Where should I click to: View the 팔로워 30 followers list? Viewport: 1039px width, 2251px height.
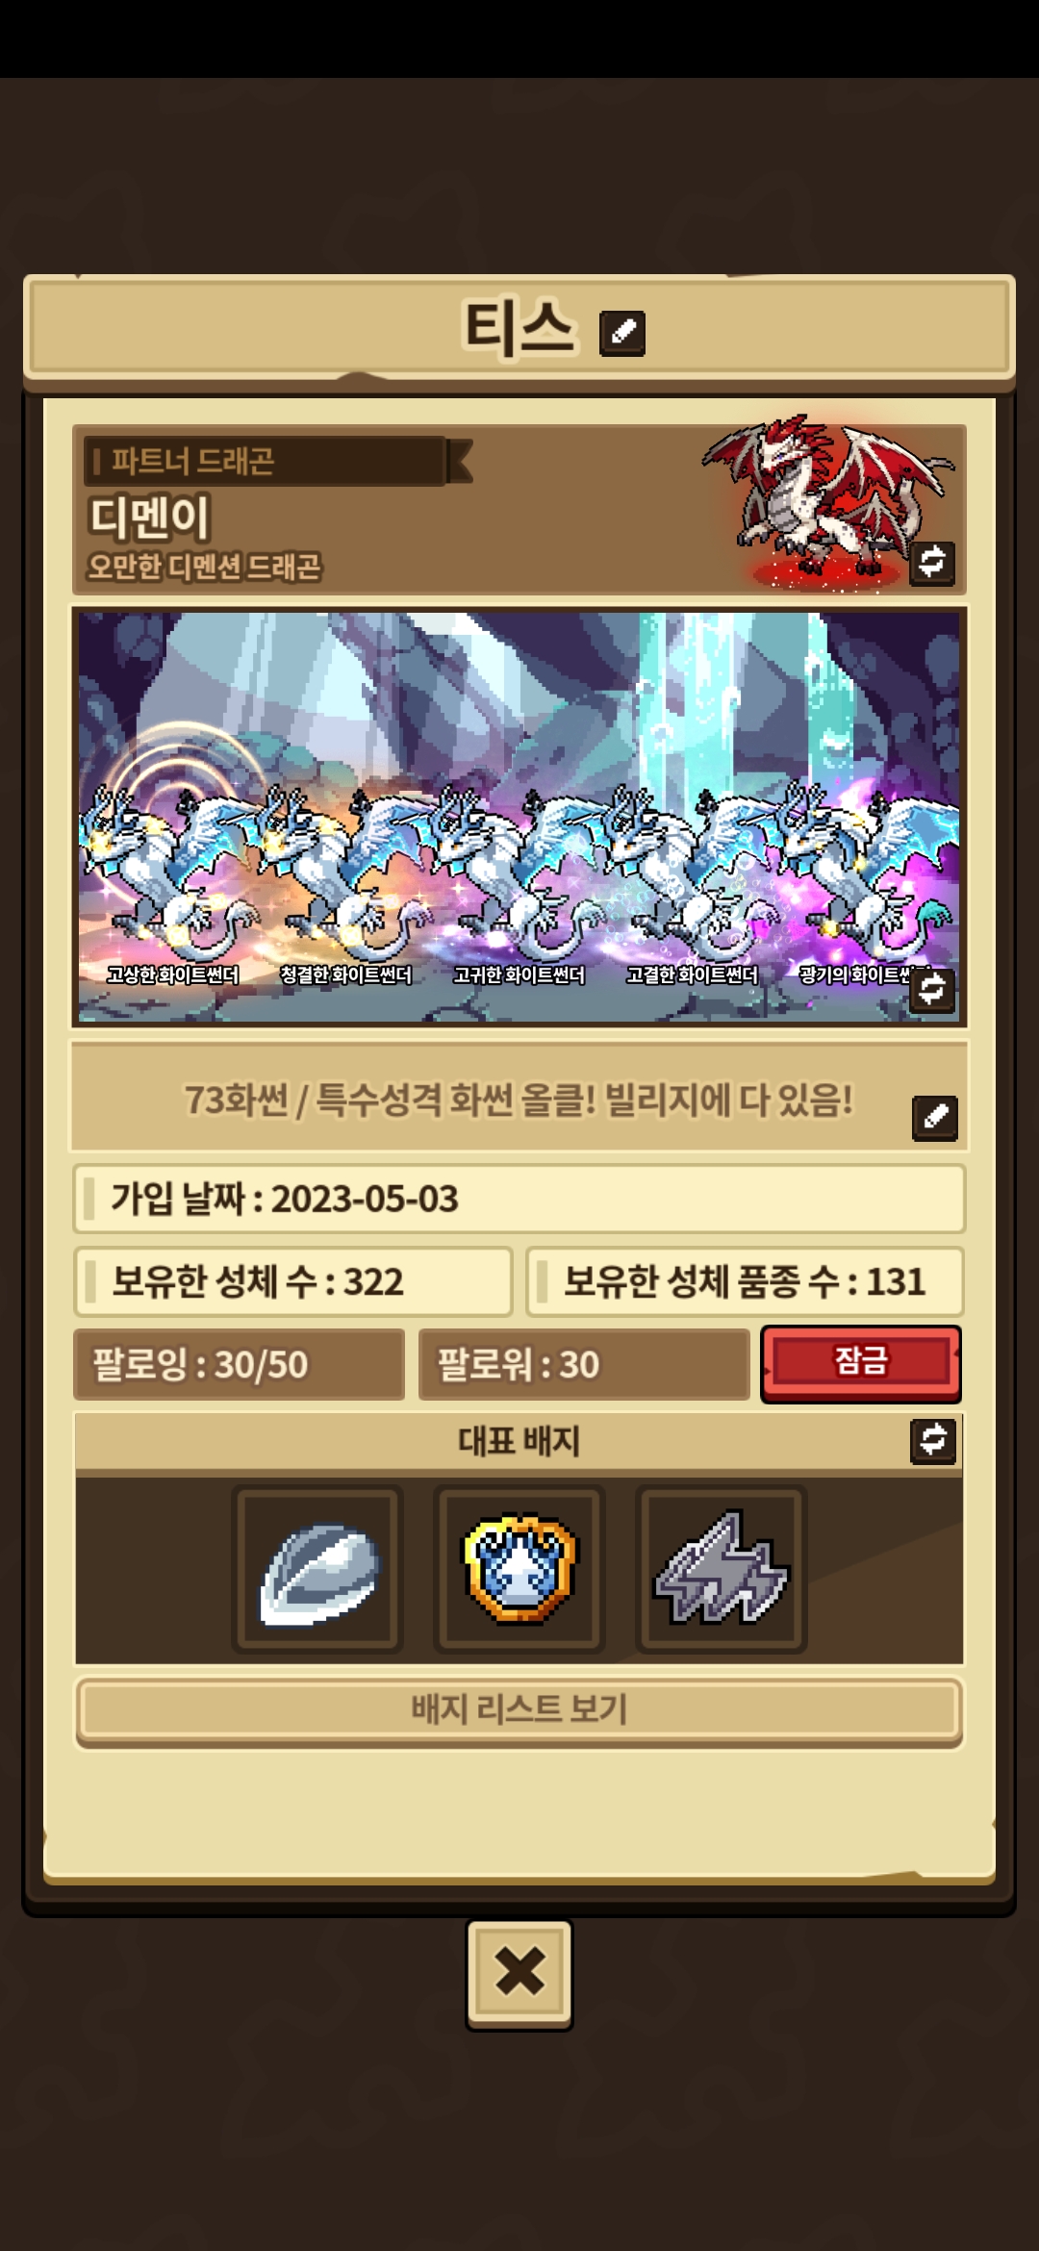(x=584, y=1364)
